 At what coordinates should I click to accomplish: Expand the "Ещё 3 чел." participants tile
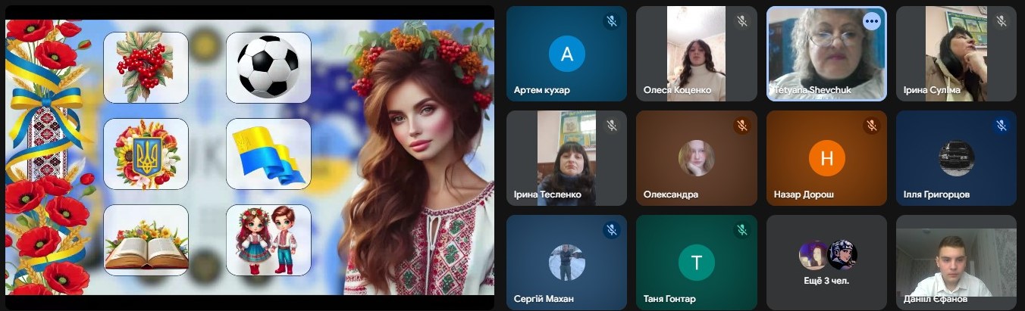click(826, 263)
